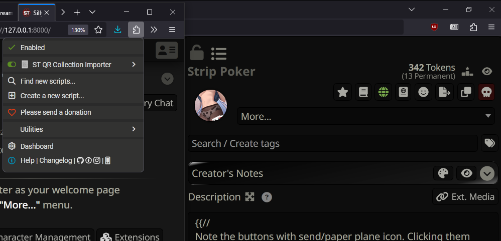Click the green globe world info icon
This screenshot has height=241, width=501.
tap(384, 92)
